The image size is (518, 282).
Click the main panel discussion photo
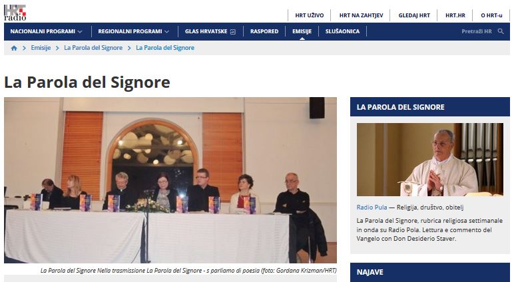(170, 180)
